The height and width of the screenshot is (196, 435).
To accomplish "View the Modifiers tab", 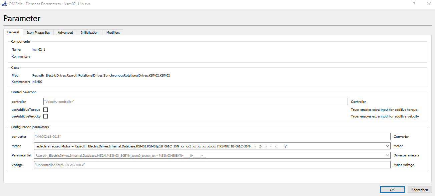I will pos(113,32).
